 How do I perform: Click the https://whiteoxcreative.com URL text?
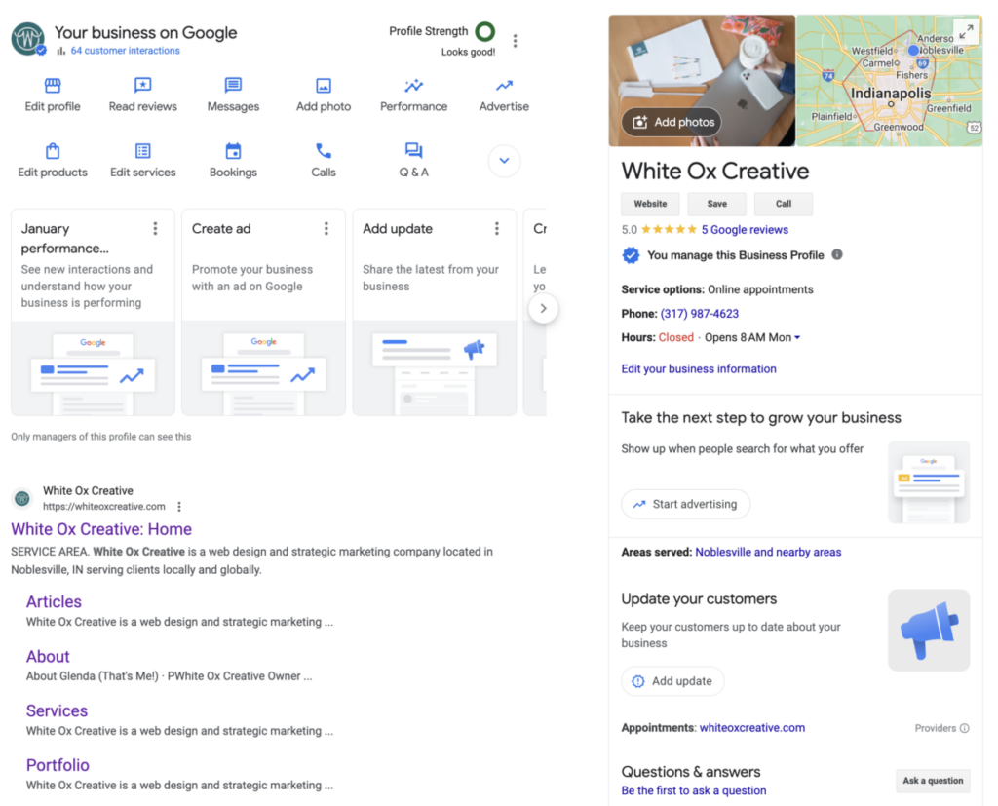[103, 507]
